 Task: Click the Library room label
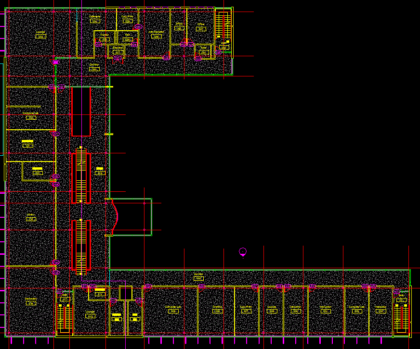(x=31, y=215)
